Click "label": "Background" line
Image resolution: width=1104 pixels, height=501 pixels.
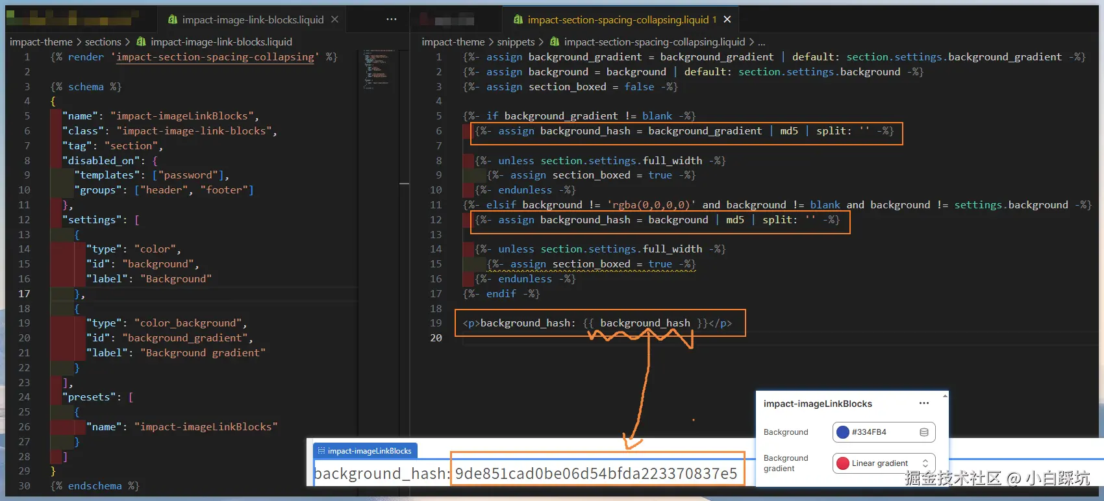149,279
